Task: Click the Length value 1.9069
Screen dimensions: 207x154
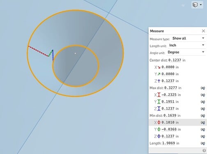Action: click(x=168, y=143)
